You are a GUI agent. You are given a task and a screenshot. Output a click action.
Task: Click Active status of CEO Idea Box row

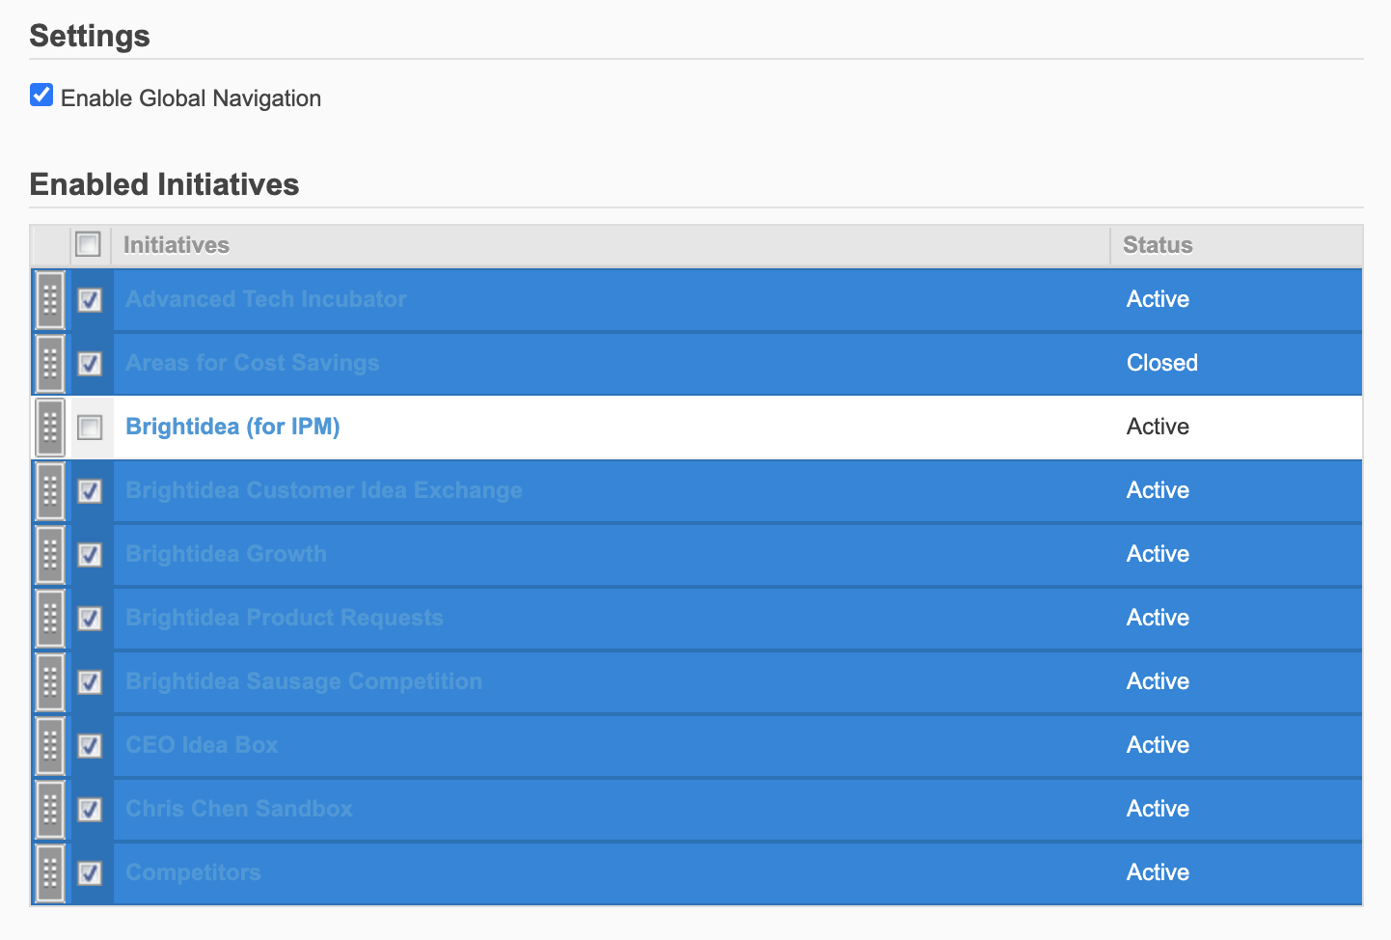1158,745
